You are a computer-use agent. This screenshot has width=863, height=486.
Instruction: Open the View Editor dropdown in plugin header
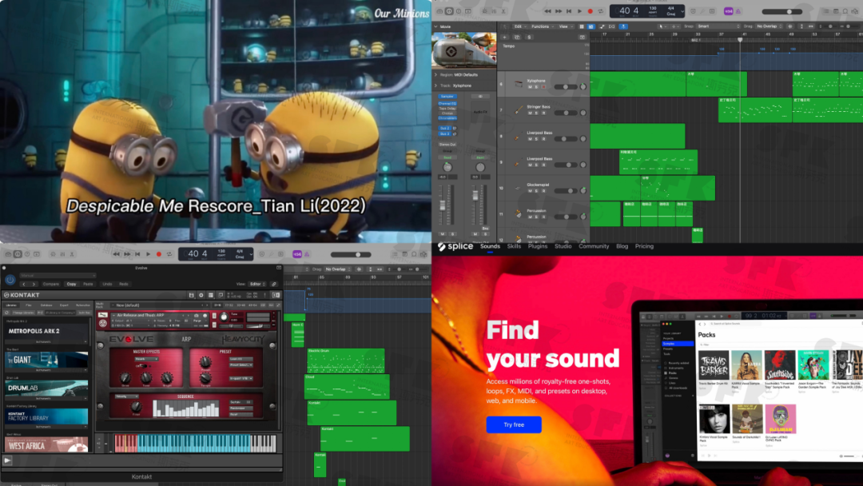[x=256, y=284]
